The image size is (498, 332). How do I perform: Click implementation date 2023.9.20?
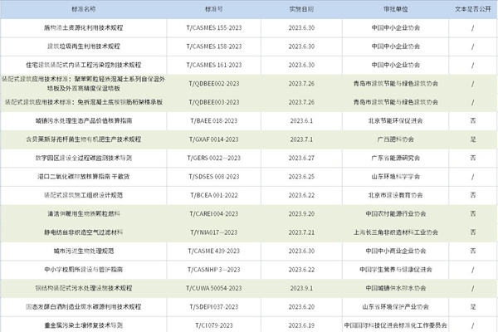pyautogui.click(x=301, y=213)
